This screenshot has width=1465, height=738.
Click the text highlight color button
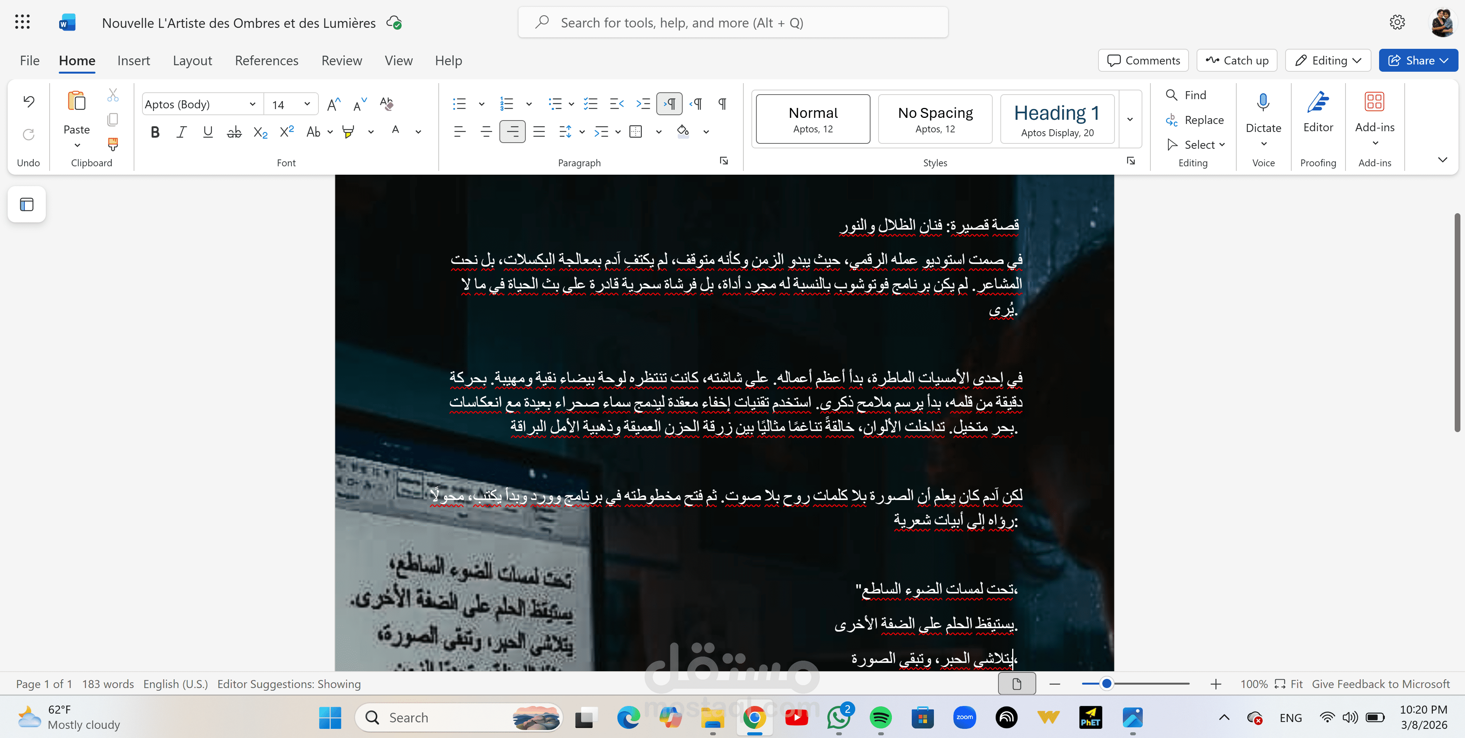point(348,132)
